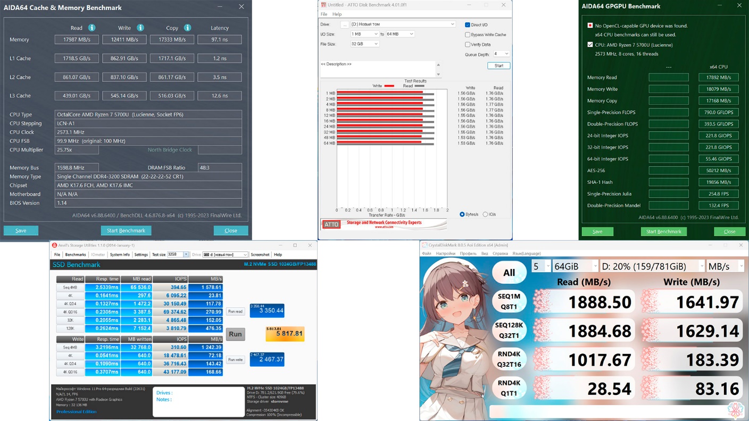Click Save in AIDA64 Cache & Memory Benchmark
The height and width of the screenshot is (421, 749).
21,231
